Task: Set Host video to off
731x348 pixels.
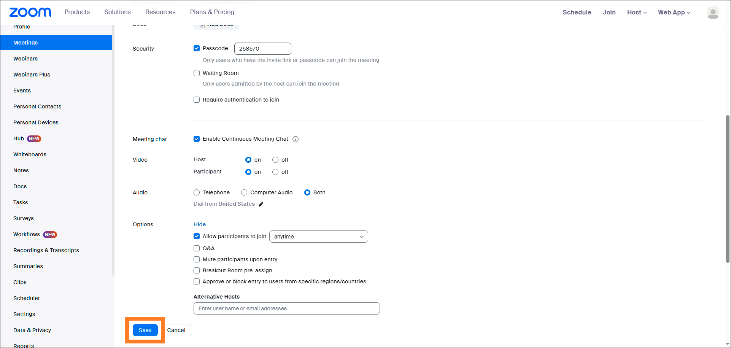Action: point(275,160)
